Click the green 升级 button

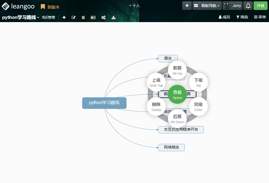(x=260, y=6)
